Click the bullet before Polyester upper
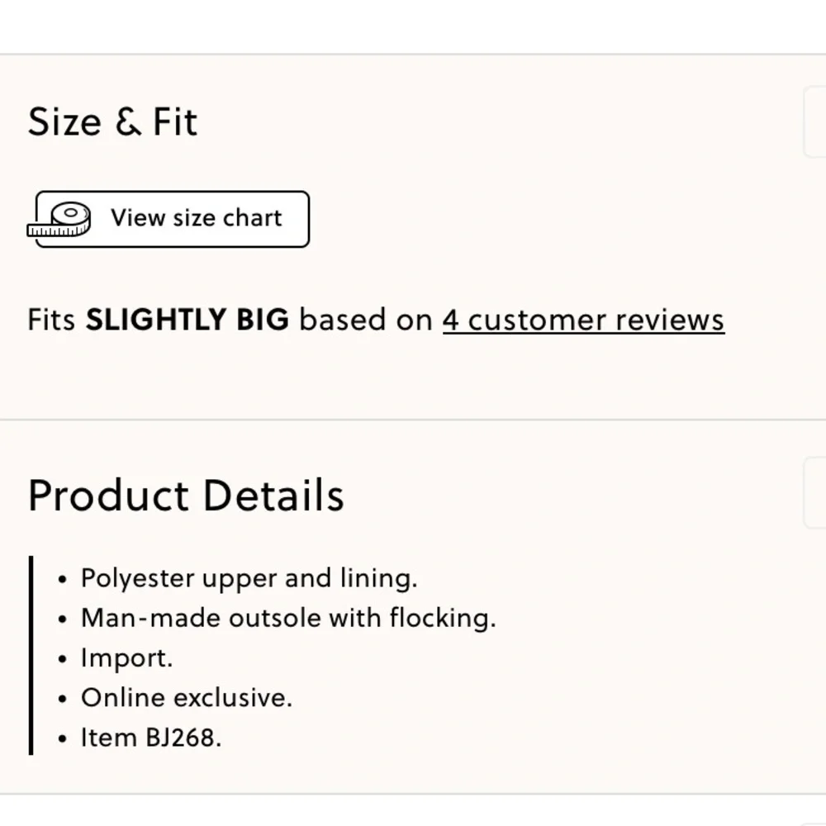826x826 pixels. tap(63, 580)
